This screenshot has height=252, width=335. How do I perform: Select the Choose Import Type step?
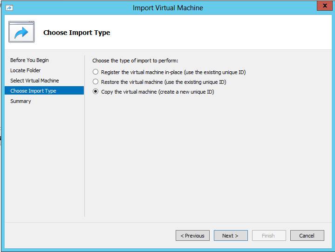point(44,90)
